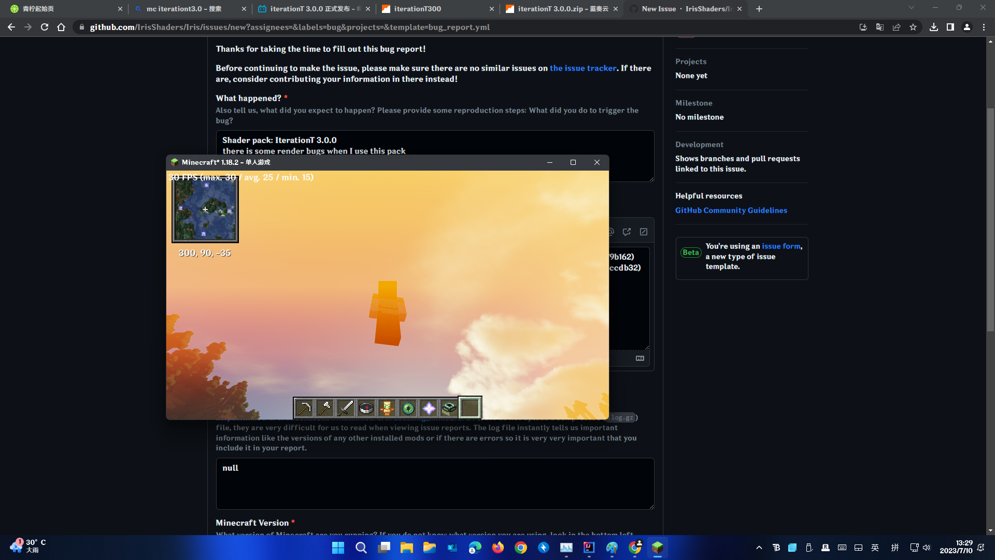995x560 pixels.
Task: Click the Markdown formatting icon below the textarea
Action: 639,358
